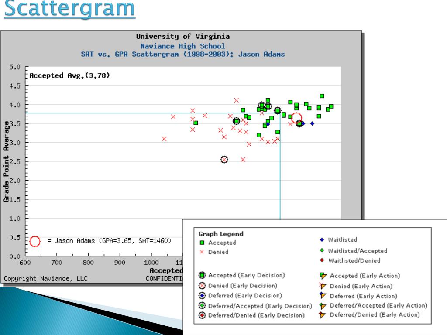The width and height of the screenshot is (447, 335).
Task: Click the 'University of Virginia' chart title
Action: click(183, 37)
